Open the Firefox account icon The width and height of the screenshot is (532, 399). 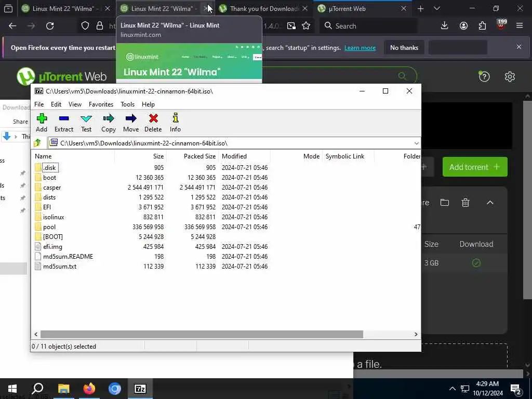[463, 26]
